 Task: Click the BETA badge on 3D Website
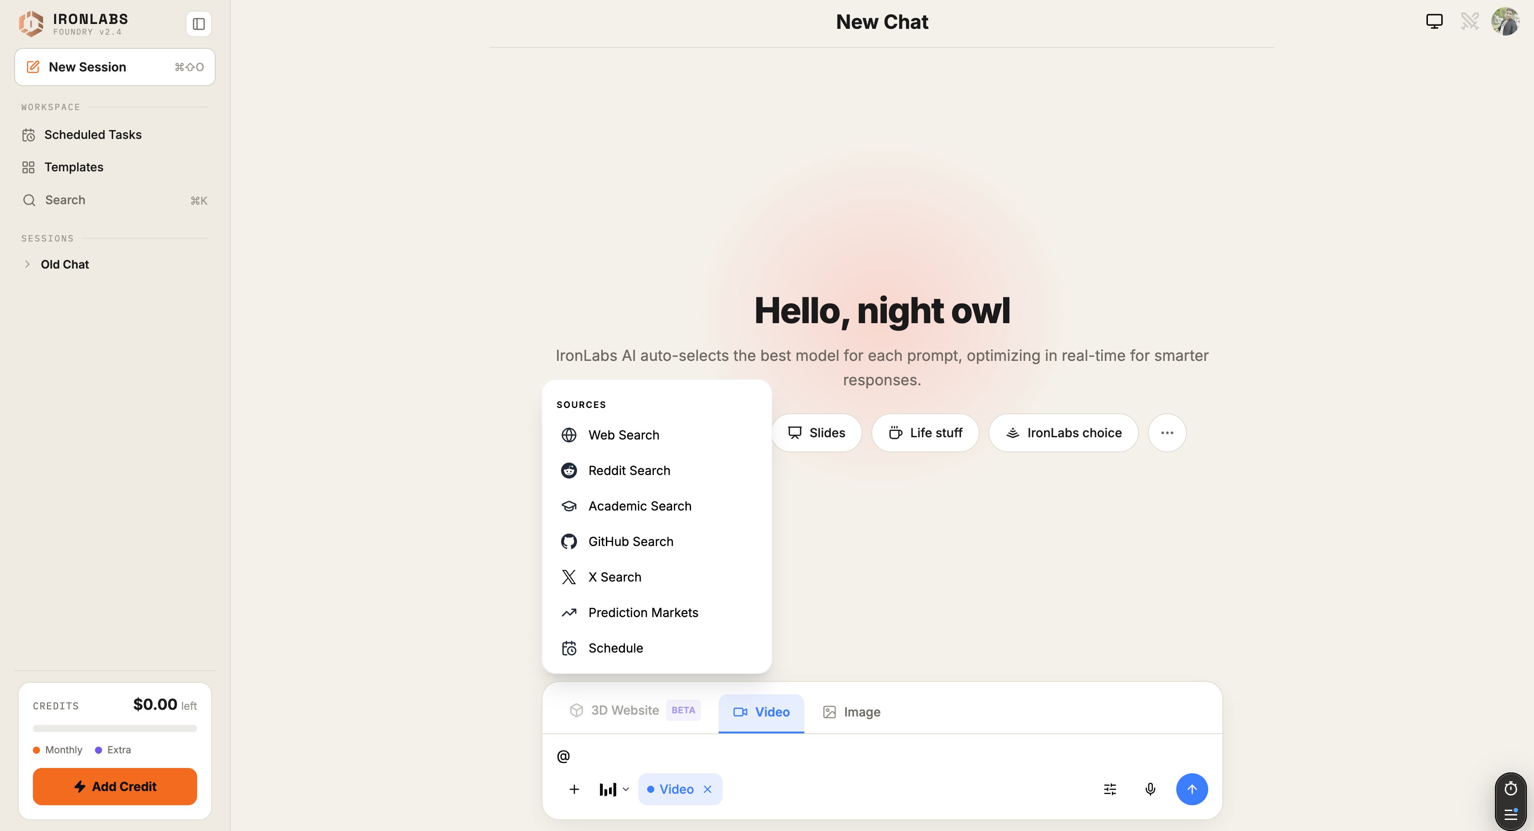pos(683,710)
